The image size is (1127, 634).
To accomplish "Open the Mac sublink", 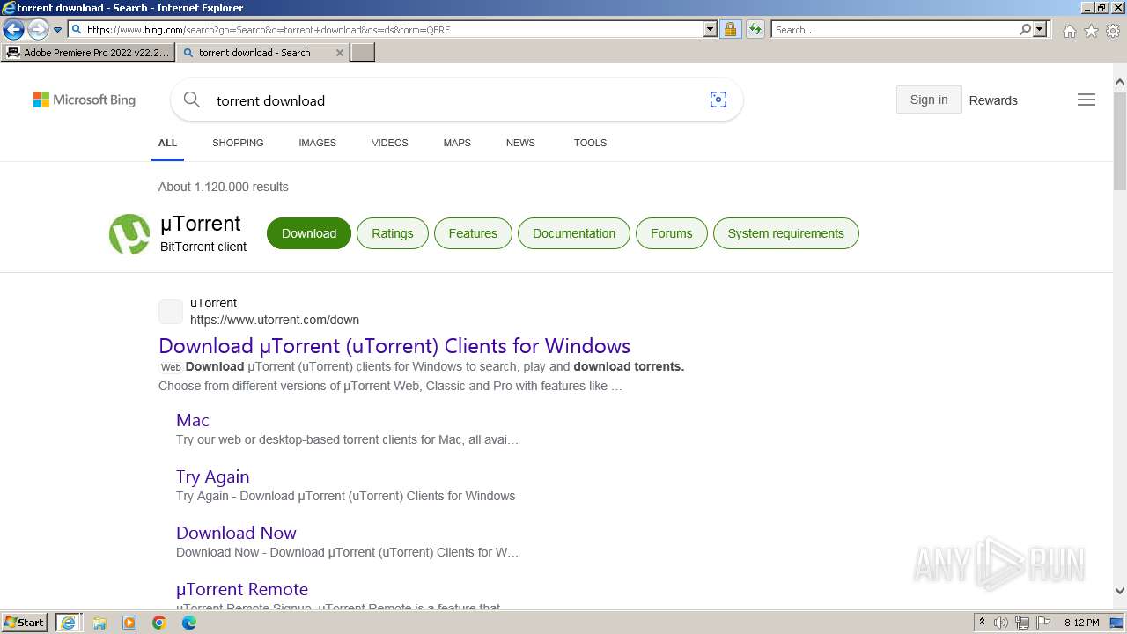I will [193, 420].
